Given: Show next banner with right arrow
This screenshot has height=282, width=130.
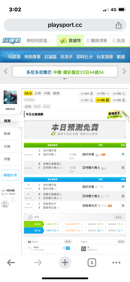Looking at the screenshot, I should tap(124, 71).
